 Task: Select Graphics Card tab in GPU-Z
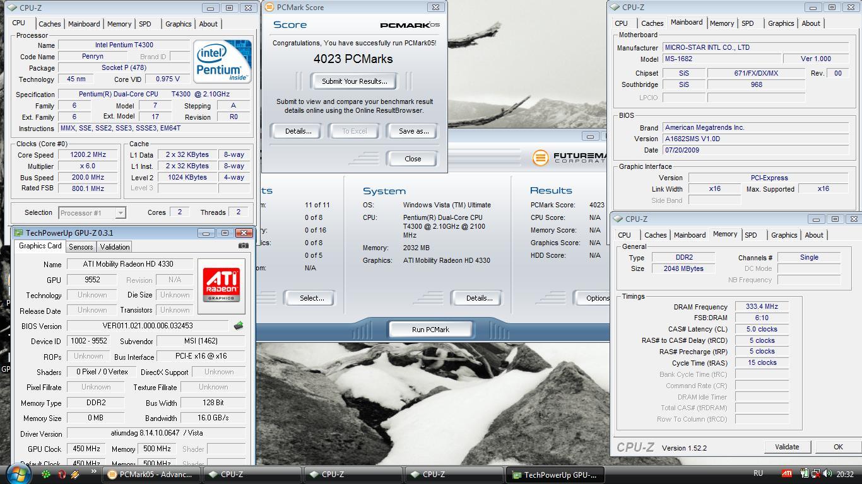[x=40, y=246]
